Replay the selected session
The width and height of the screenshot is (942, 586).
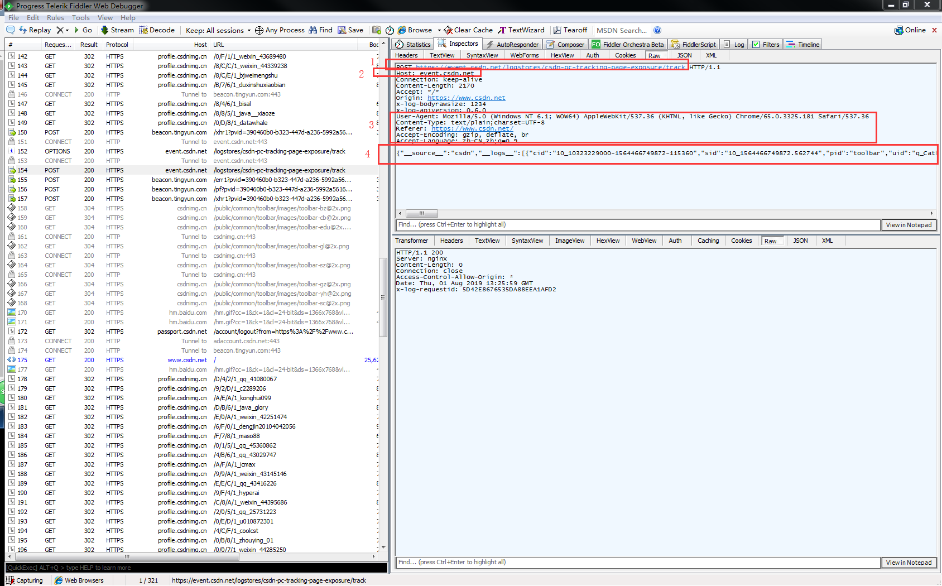[35, 30]
